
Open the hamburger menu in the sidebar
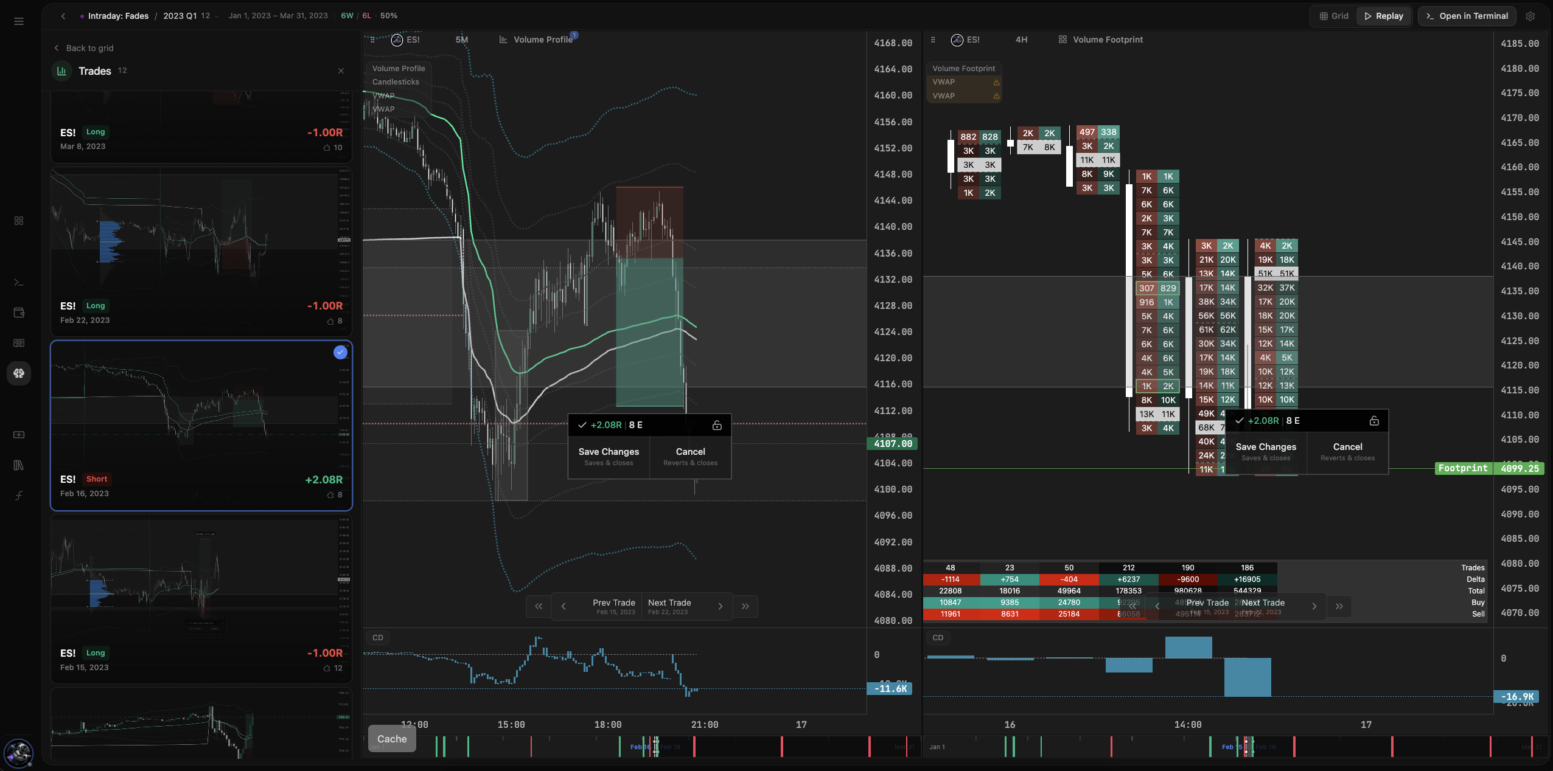19,21
